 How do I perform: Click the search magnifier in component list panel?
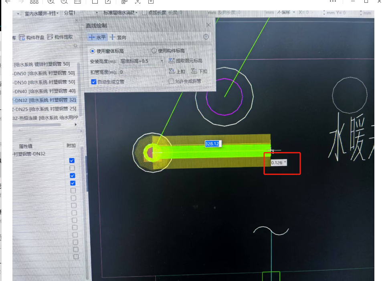(x=76, y=46)
